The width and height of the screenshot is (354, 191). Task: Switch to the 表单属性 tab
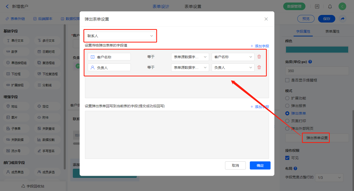tap(332, 31)
